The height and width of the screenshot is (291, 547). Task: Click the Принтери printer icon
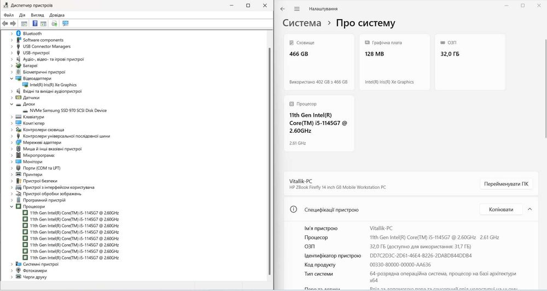(19, 174)
